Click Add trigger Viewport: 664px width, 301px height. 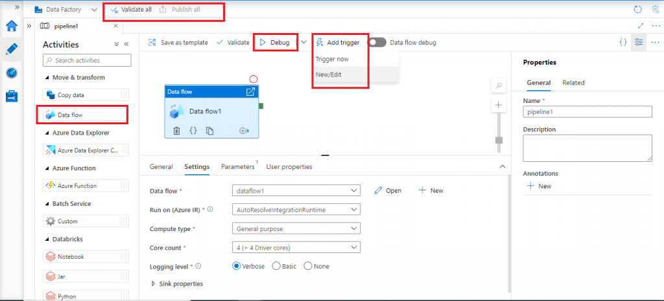(338, 43)
